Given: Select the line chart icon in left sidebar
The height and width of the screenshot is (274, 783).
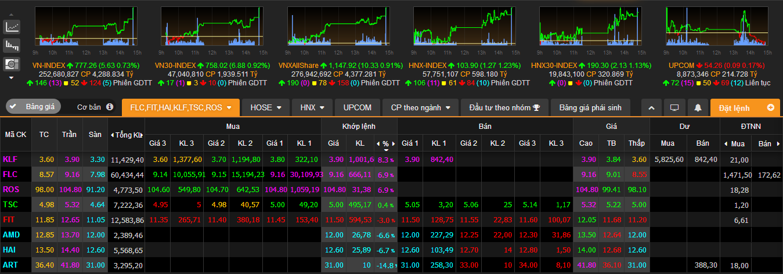Looking at the screenshot, I should pyautogui.click(x=12, y=26).
